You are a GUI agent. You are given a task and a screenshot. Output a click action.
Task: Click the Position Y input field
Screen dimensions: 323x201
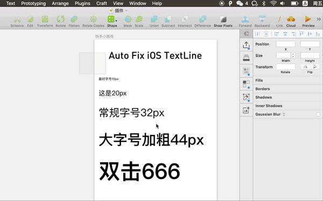(x=310, y=44)
